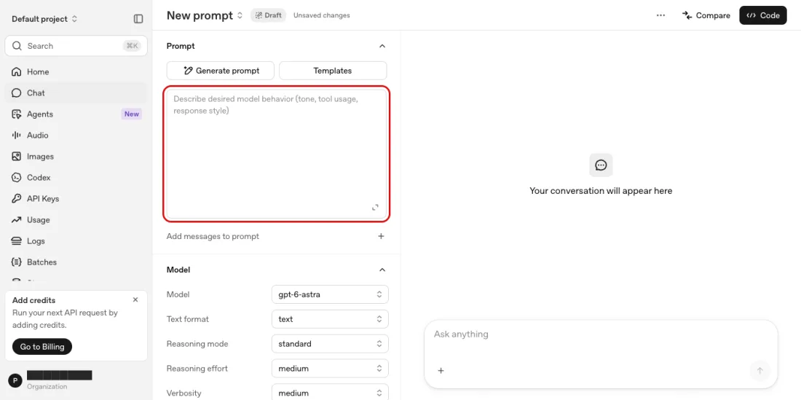Screen dimensions: 801x400
Task: Focus the Search field in sidebar
Action: [x=76, y=46]
